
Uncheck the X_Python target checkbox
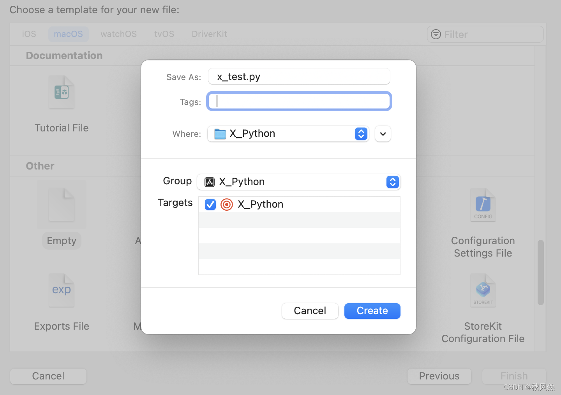tap(210, 204)
